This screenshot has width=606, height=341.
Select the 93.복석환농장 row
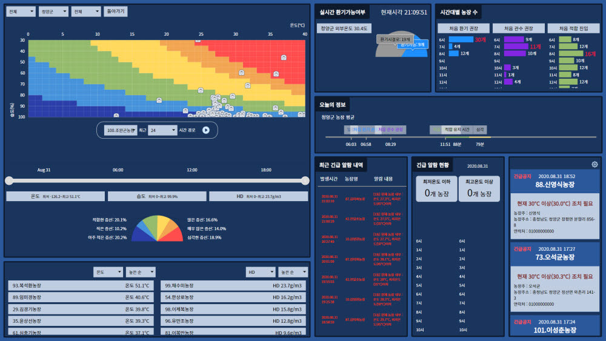tap(81, 285)
